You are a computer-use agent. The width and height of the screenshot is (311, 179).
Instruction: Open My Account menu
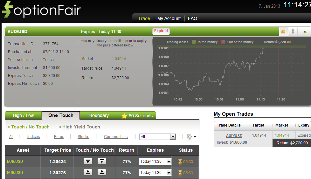[x=169, y=18]
